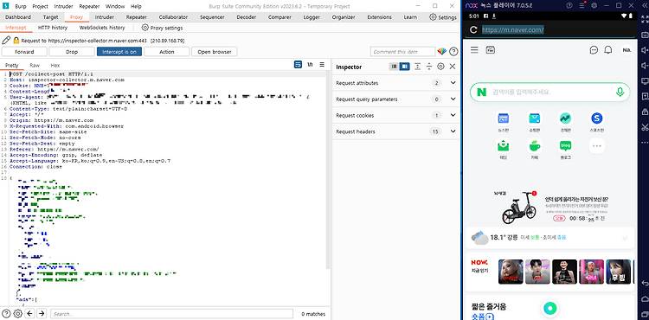Click the Naver voice search microphone
649x320 pixels.
(620, 92)
